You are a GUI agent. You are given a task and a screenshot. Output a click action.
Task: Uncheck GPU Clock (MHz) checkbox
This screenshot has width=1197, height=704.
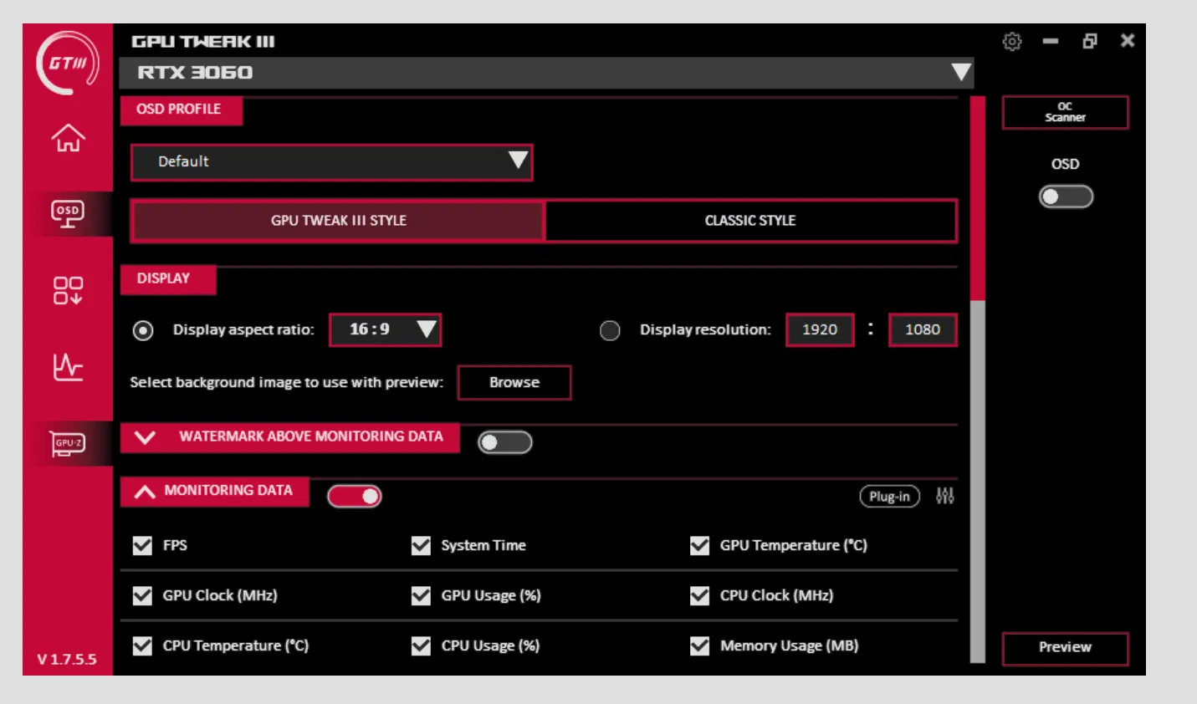tap(142, 595)
